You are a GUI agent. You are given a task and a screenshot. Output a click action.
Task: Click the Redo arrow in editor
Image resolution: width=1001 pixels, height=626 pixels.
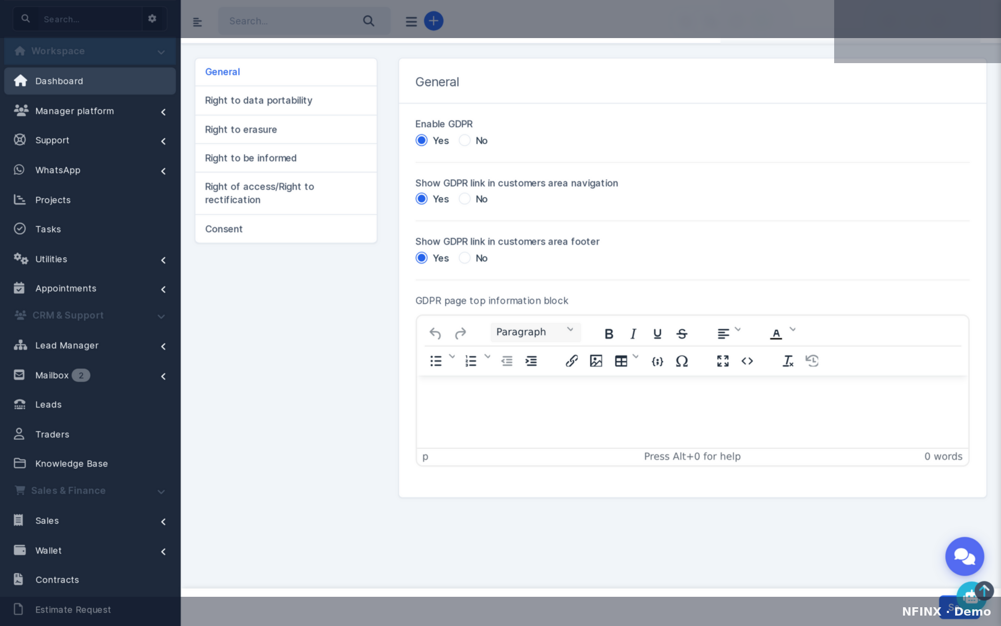460,333
